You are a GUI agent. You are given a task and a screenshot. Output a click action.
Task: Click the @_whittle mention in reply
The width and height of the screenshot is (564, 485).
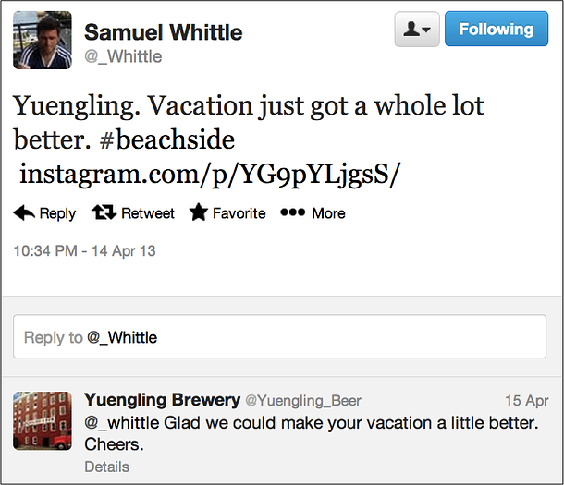(121, 422)
